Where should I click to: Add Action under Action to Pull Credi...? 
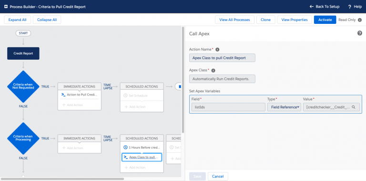coord(72,105)
